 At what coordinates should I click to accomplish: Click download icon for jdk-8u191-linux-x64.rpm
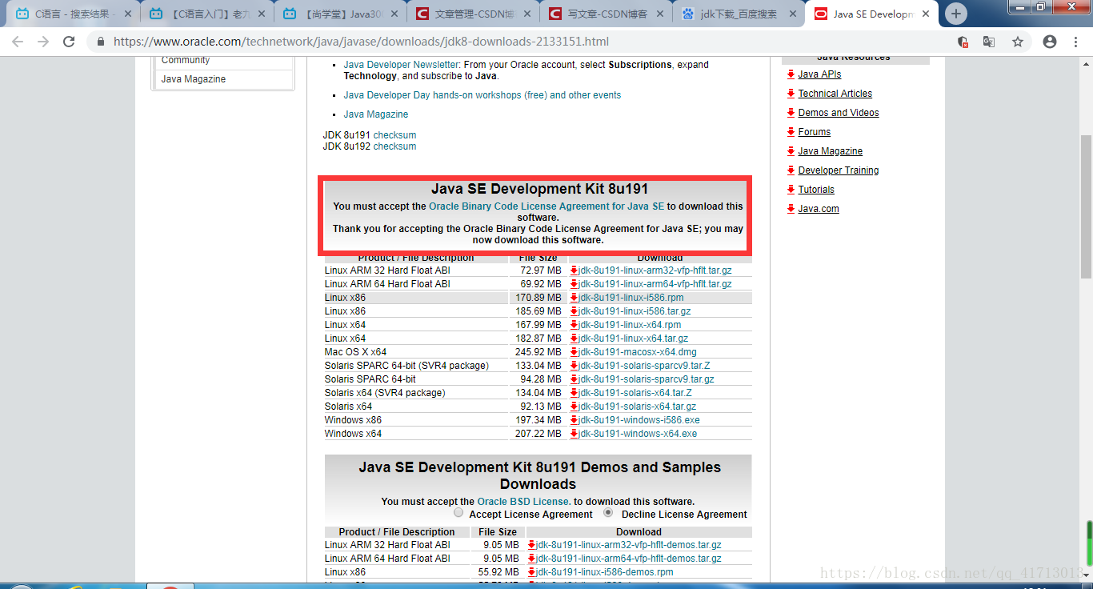point(575,325)
